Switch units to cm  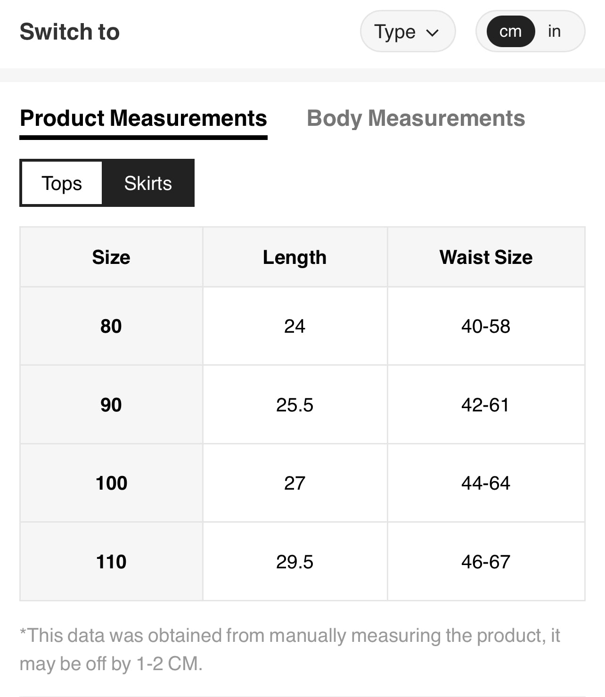(510, 32)
